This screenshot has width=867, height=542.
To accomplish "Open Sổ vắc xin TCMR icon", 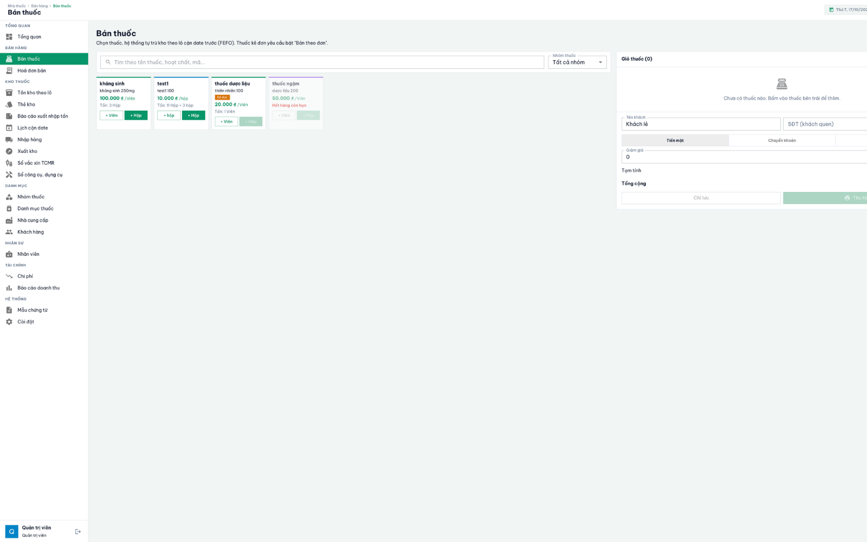I will click(x=9, y=163).
